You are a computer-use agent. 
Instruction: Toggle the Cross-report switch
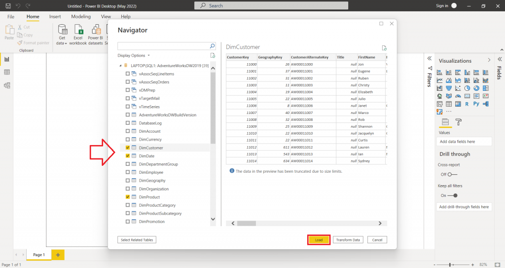pyautogui.click(x=453, y=175)
